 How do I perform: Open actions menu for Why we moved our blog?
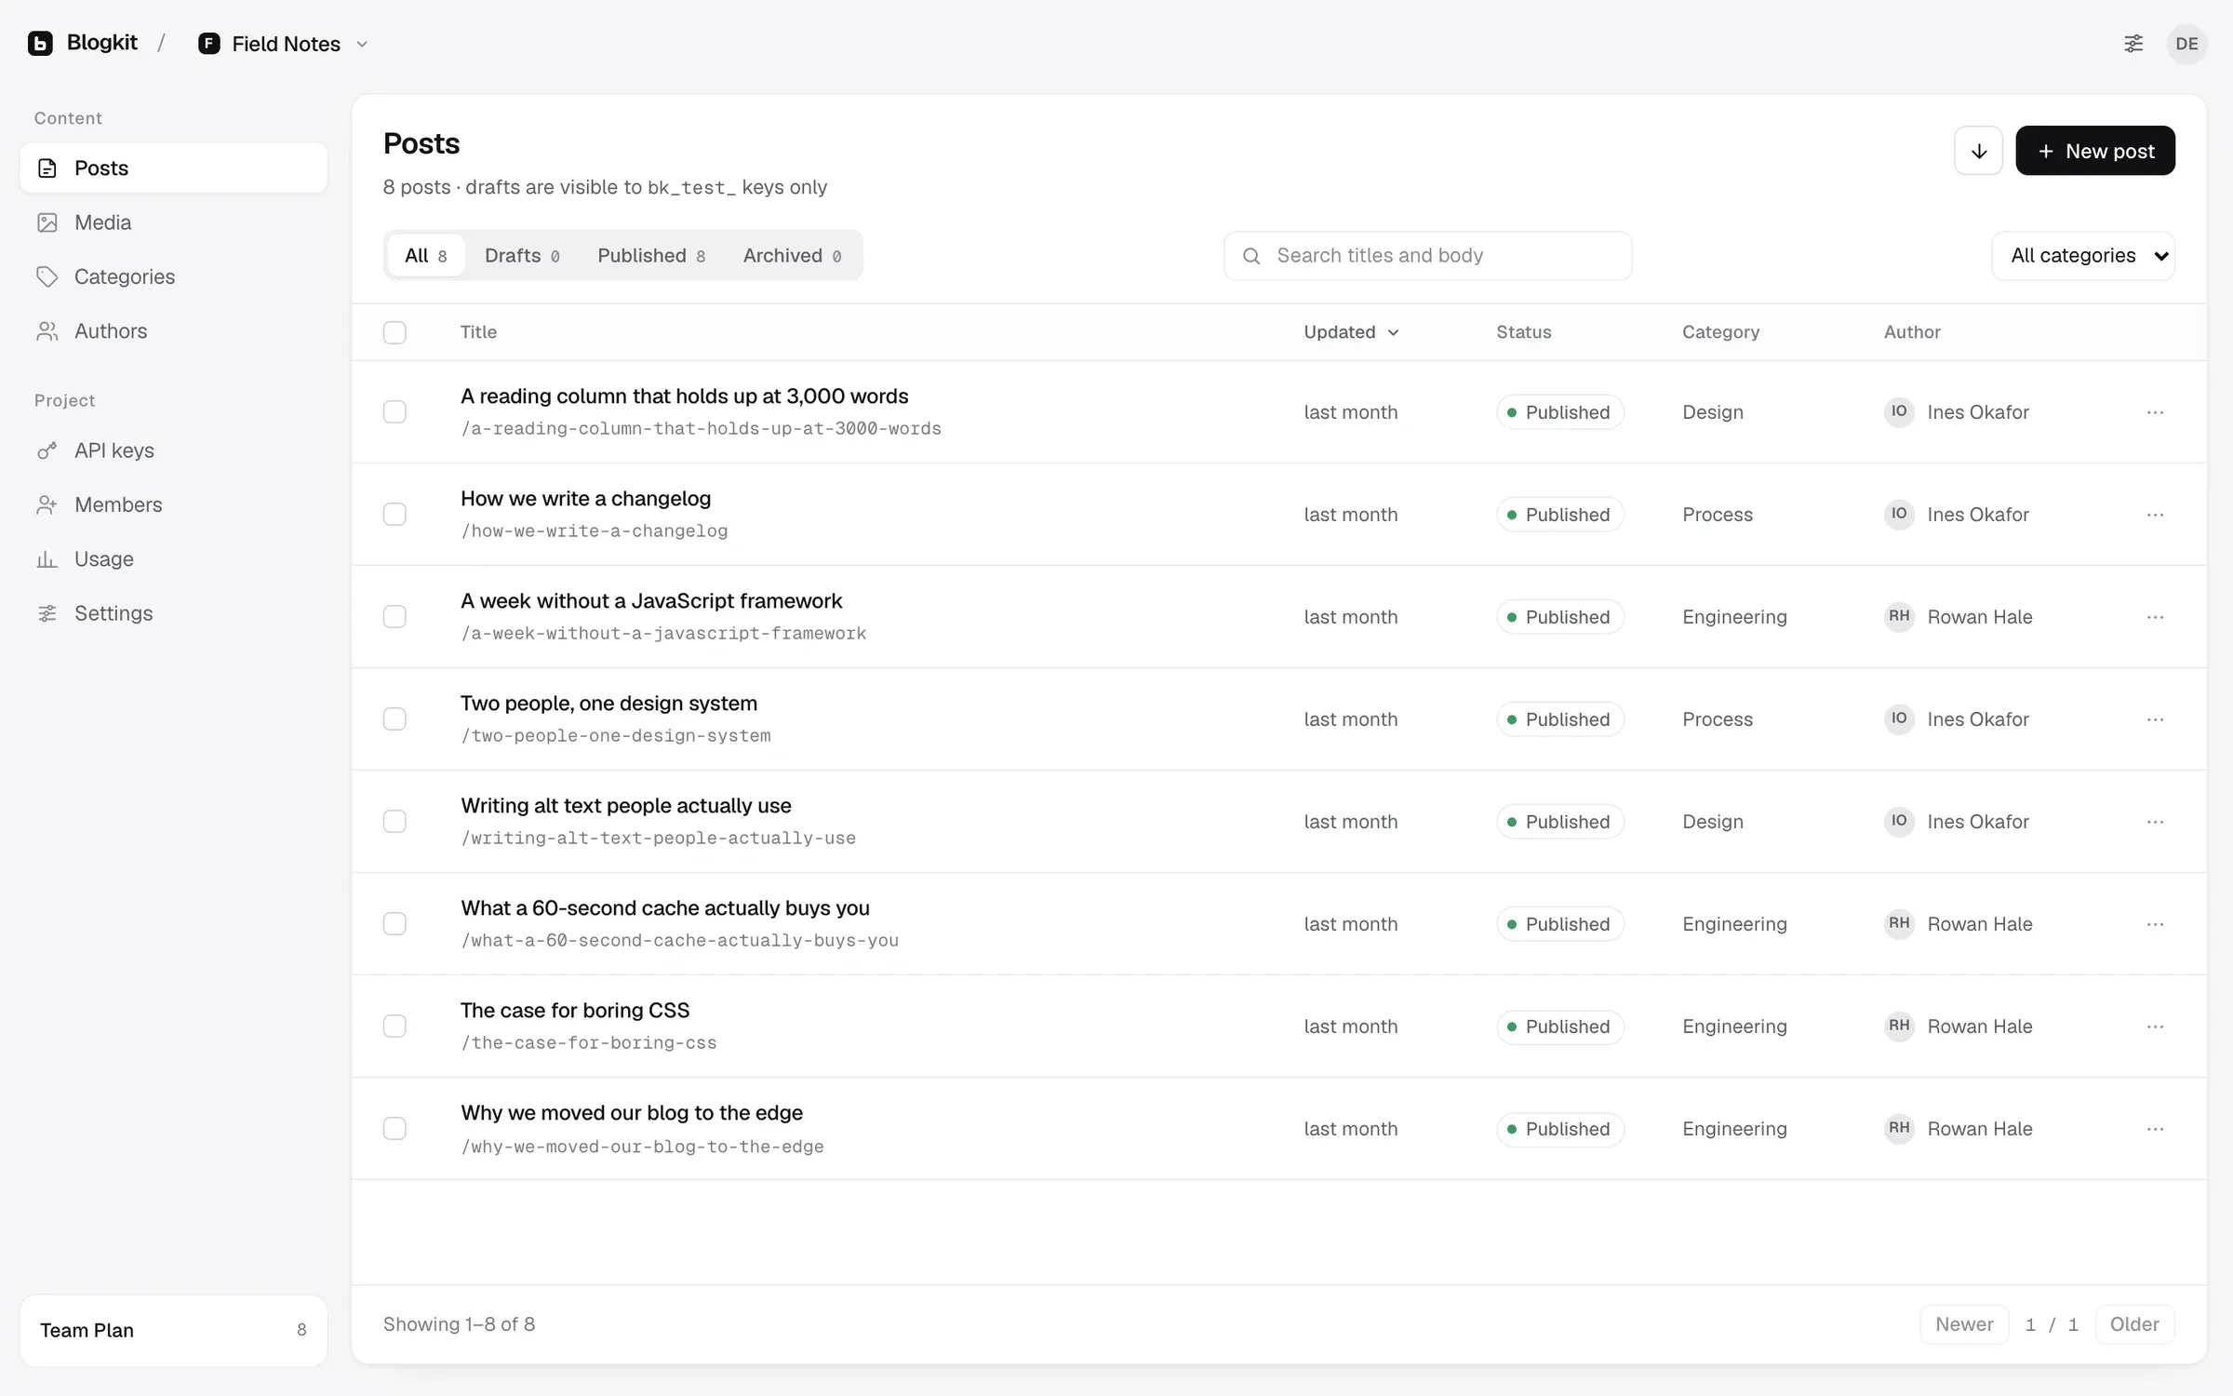coord(2155,1129)
